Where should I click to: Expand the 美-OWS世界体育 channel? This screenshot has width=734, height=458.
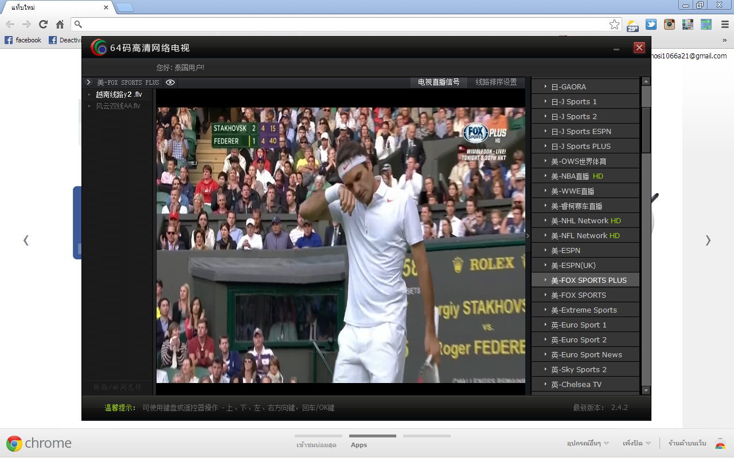point(585,161)
